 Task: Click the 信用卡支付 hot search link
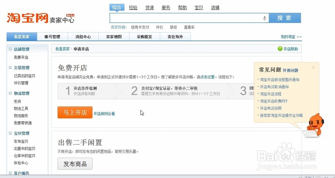[x=140, y=27]
